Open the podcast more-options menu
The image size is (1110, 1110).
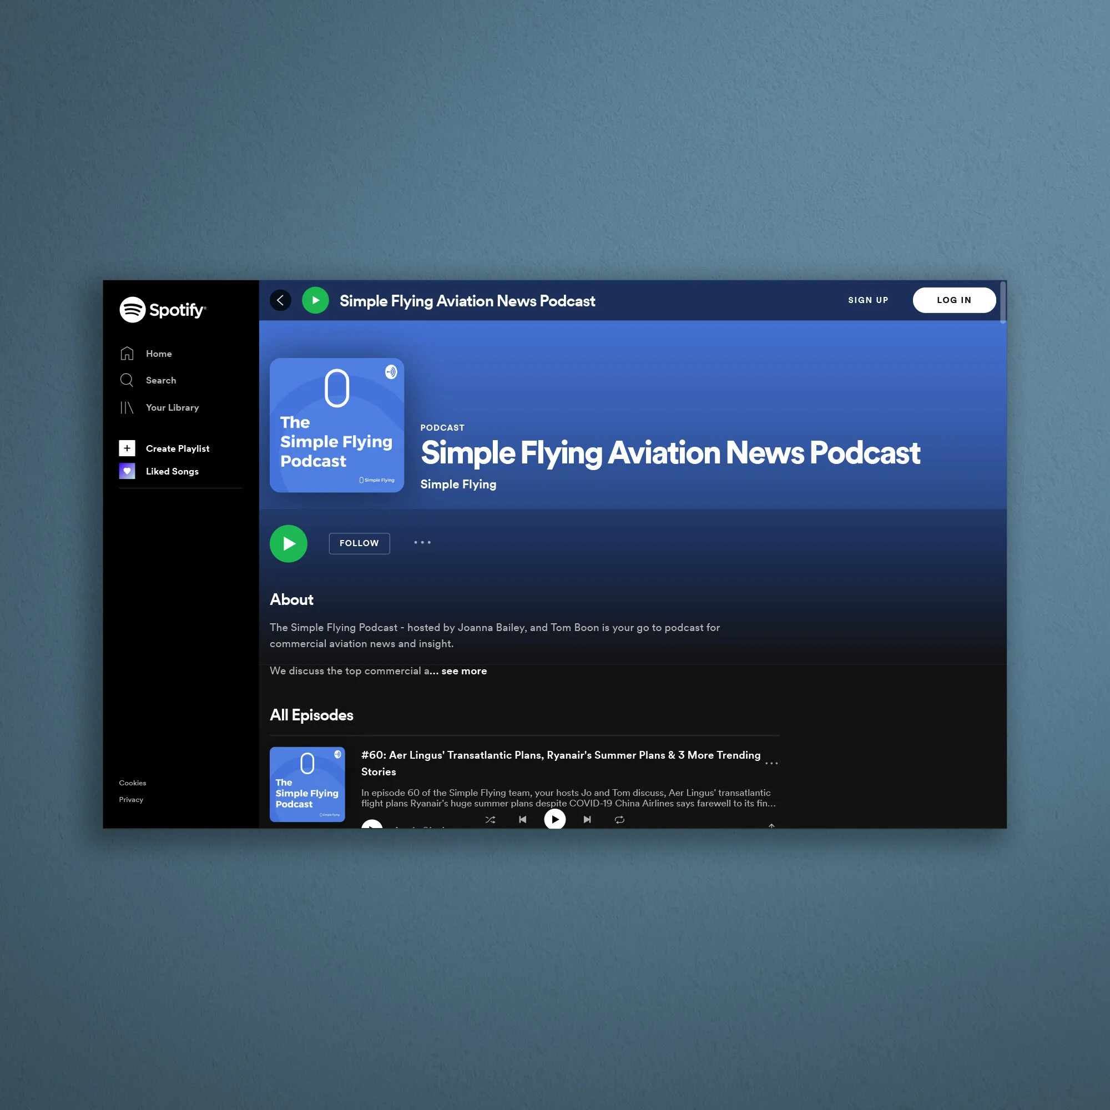pos(422,542)
